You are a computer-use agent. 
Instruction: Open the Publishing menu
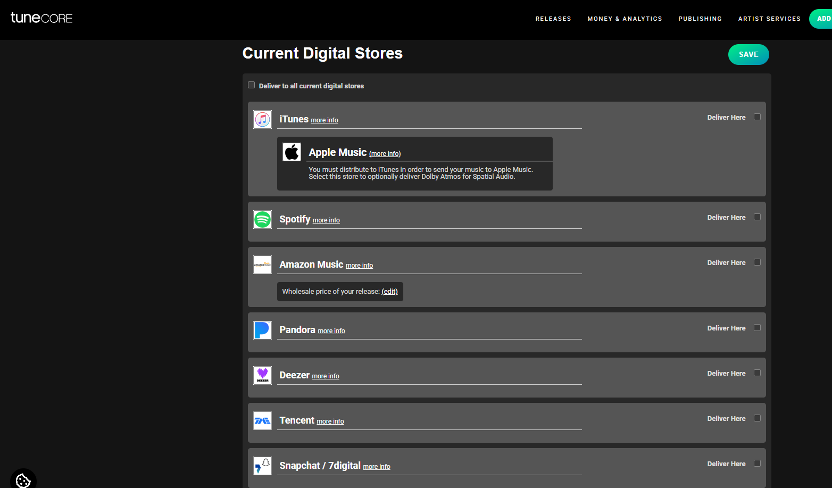(x=700, y=19)
